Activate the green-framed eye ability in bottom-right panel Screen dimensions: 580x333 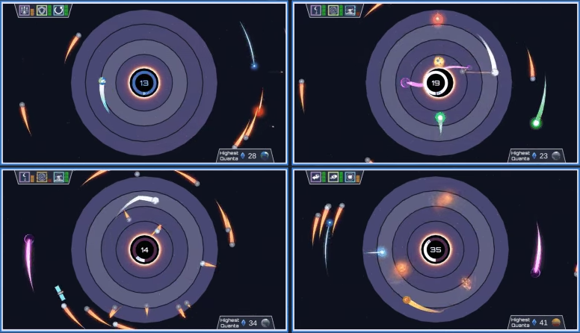pyautogui.click(x=333, y=177)
